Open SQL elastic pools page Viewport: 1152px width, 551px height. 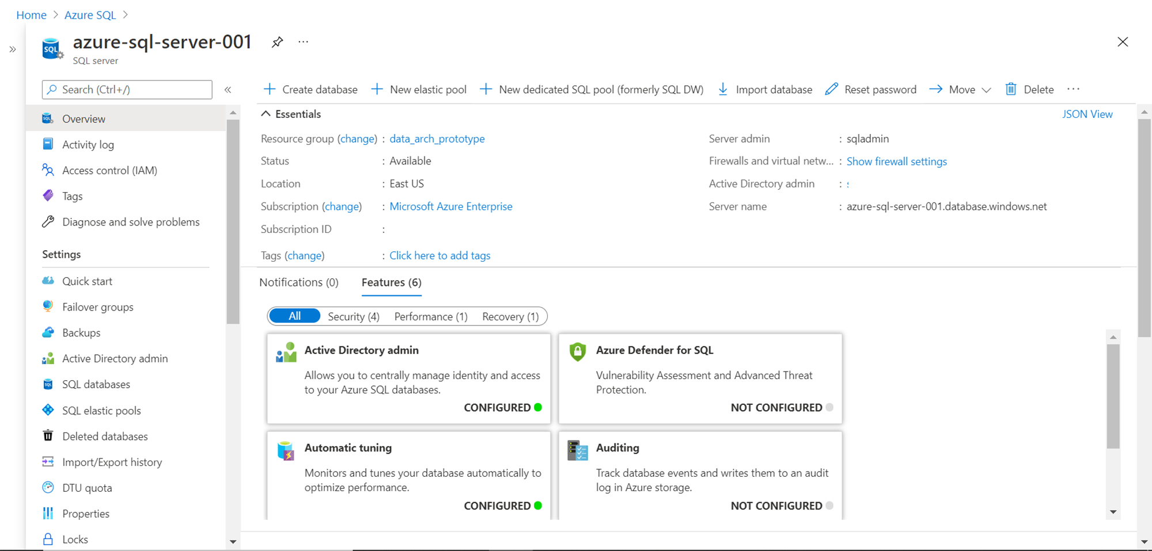[101, 411]
